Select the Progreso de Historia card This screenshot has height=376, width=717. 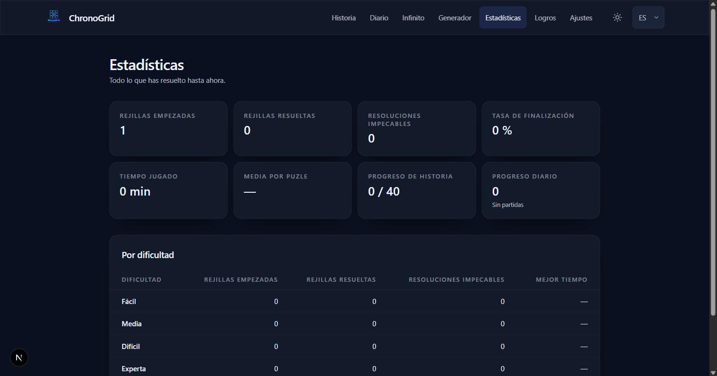(x=416, y=190)
